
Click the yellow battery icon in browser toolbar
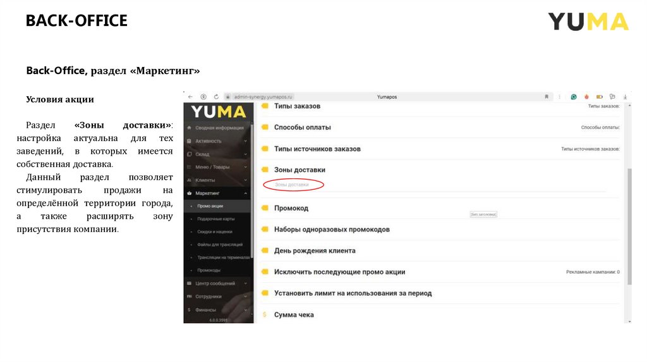point(600,97)
